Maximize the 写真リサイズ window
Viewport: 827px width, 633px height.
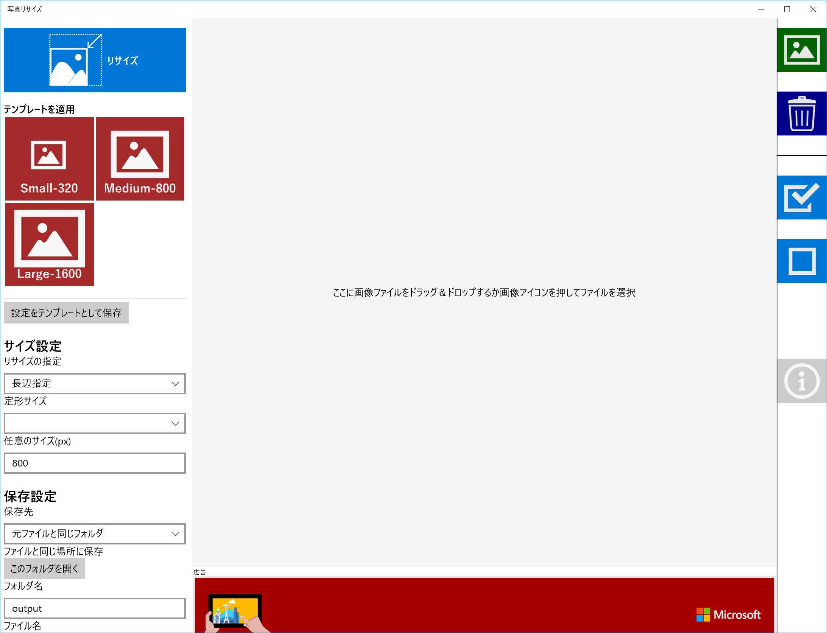click(787, 9)
